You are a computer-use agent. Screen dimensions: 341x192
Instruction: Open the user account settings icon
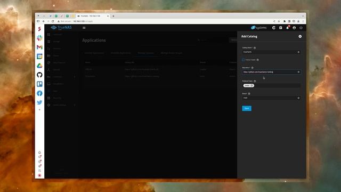tap(294, 28)
